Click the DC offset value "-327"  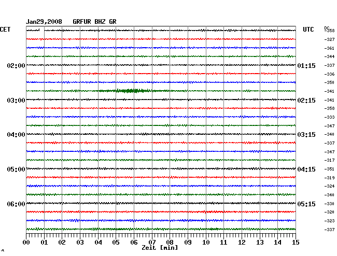(x=329, y=39)
